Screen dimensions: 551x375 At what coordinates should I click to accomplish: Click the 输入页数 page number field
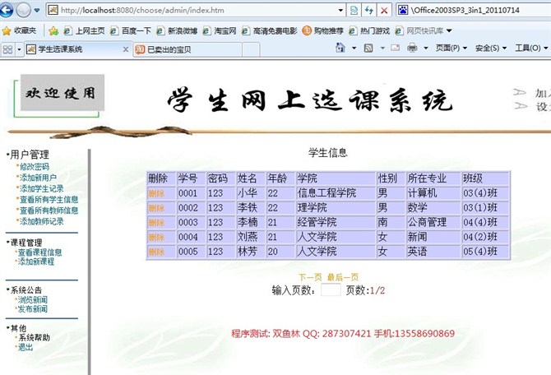tap(331, 290)
